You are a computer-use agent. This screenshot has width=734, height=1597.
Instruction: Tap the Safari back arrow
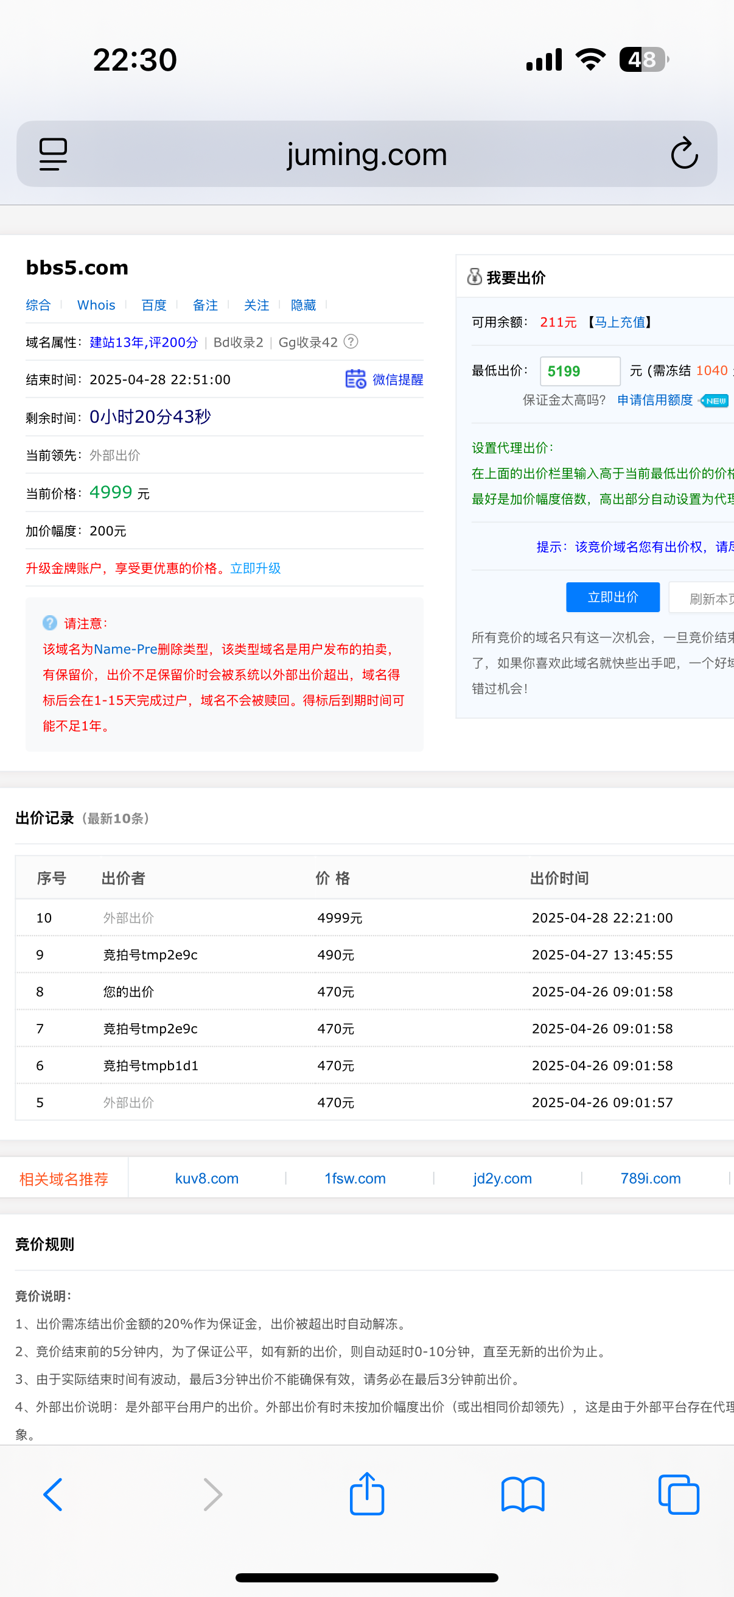tap(54, 1494)
